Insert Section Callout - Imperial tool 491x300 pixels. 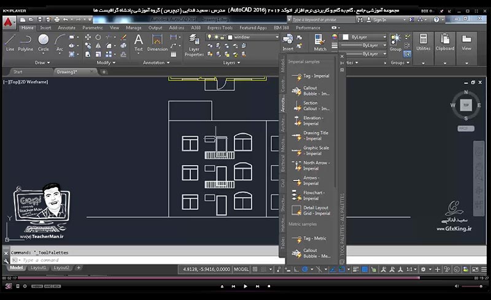(311, 106)
